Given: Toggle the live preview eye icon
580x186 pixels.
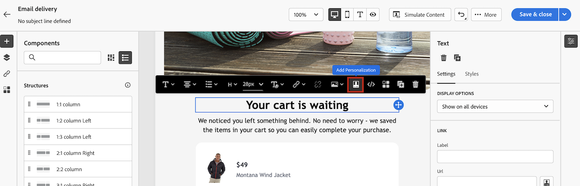Looking at the screenshot, I should tap(373, 14).
